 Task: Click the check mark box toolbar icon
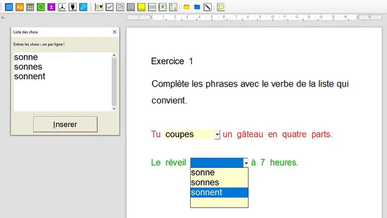tap(109, 7)
